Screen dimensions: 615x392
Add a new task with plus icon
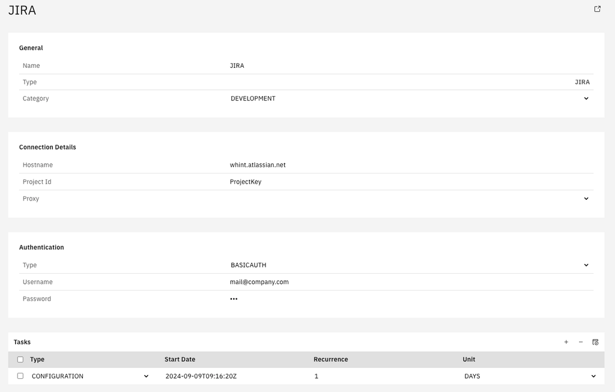tap(566, 342)
